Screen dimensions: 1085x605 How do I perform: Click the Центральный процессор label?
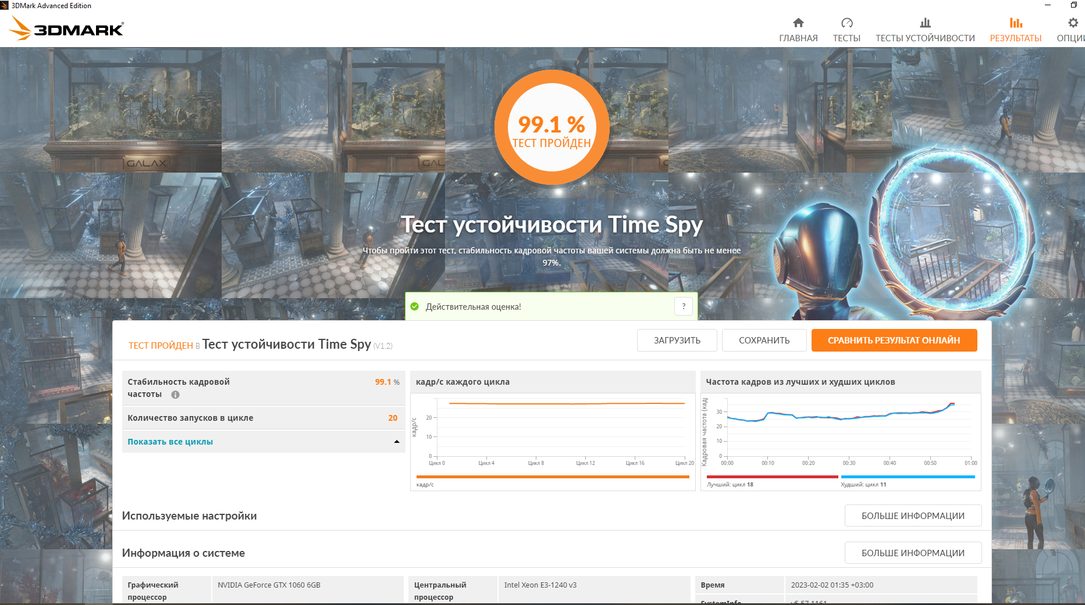(440, 591)
